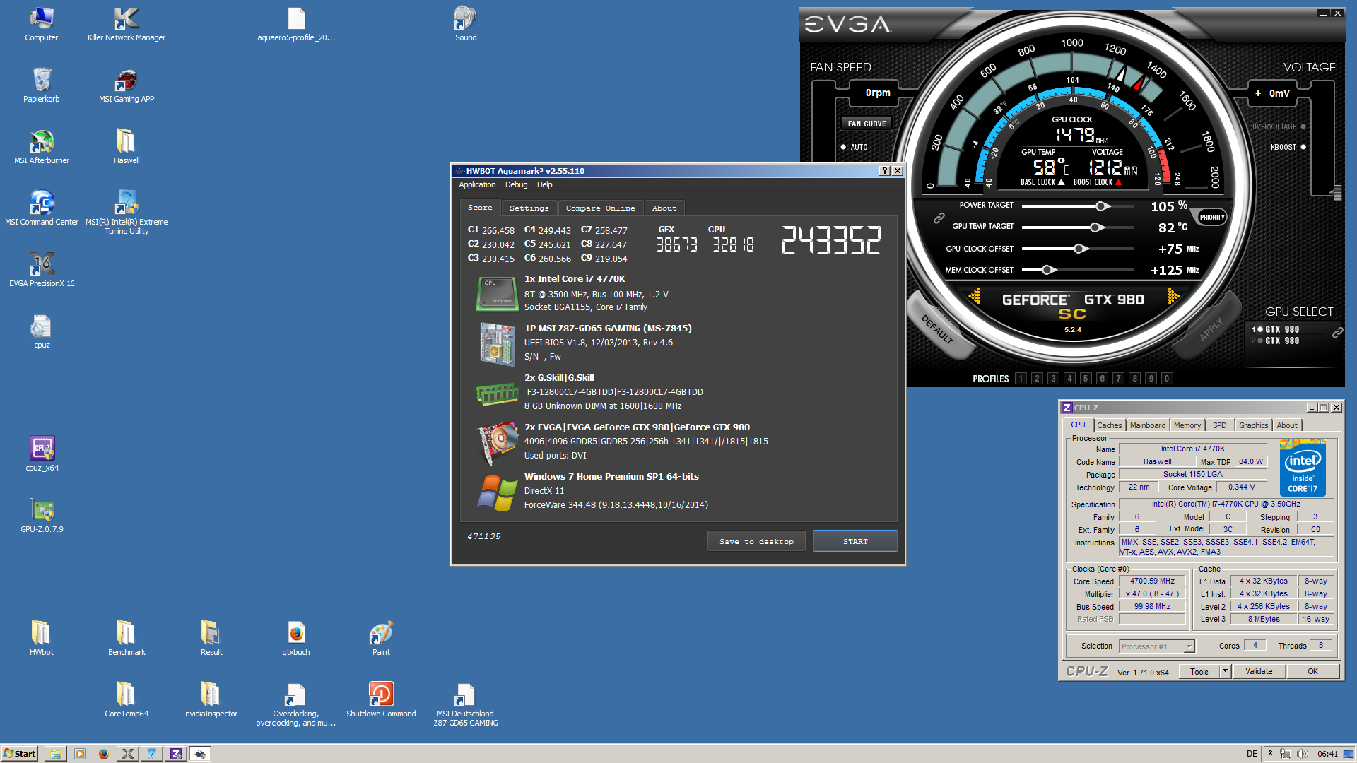Viewport: 1357px width, 763px height.
Task: Select the CoreTemp64 folder on the desktop
Action: (127, 700)
